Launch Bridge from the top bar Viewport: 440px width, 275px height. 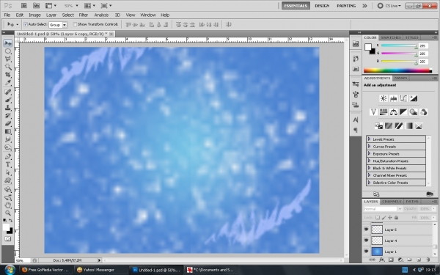coord(24,5)
